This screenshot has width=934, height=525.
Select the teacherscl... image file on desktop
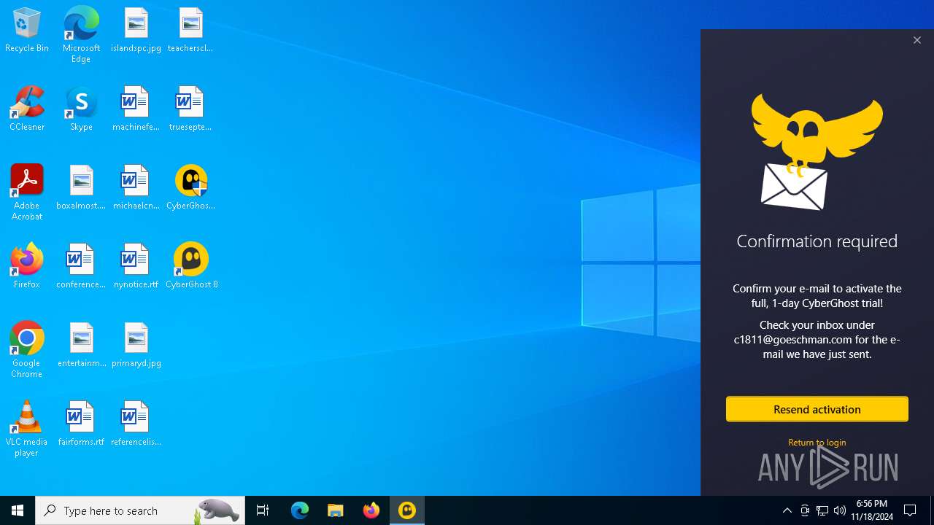click(x=190, y=30)
